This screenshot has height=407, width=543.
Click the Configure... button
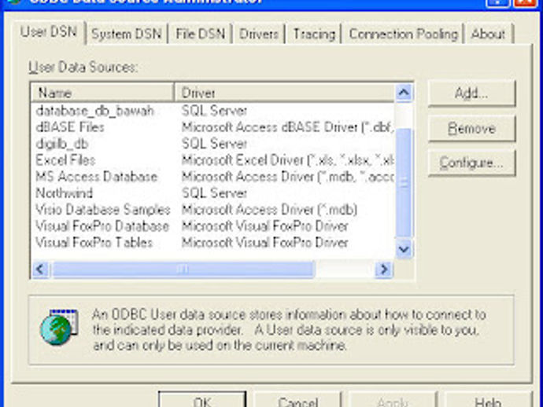(x=471, y=163)
